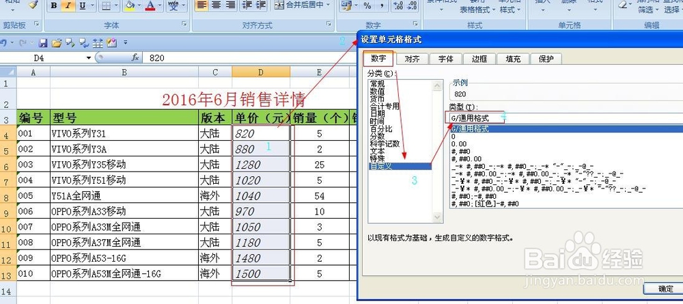Open the underline style dropdown arrow
The height and width of the screenshot is (304, 683).
pos(91,5)
